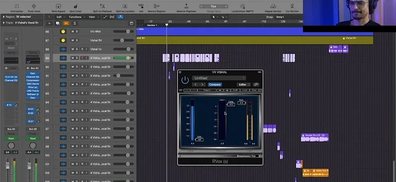Open the Tick nudge value selector
The image size is (396, 182).
coord(213,6)
